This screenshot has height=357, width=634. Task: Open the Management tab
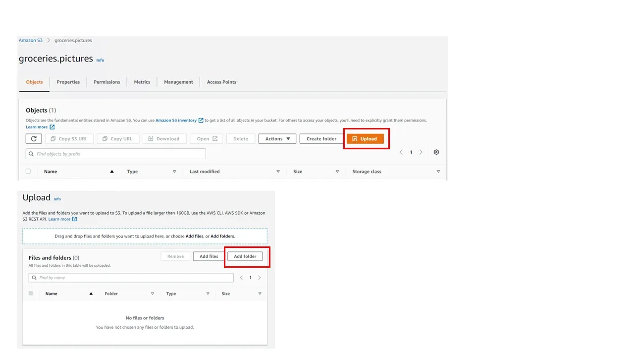(x=179, y=82)
